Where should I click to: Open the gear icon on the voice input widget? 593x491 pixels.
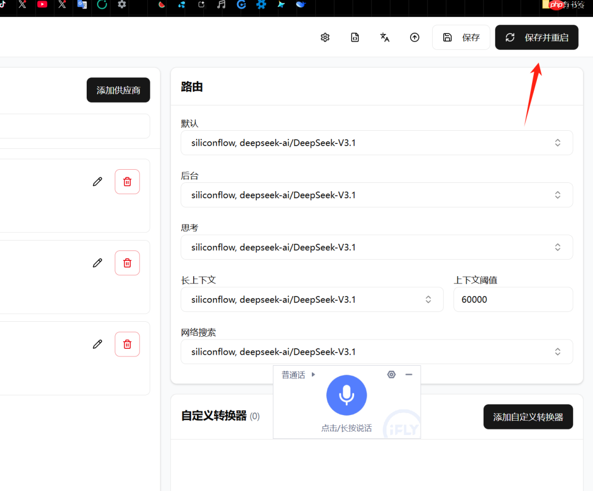[x=391, y=374]
